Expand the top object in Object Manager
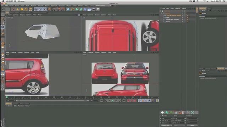This screenshot has height=127, width=227. click(x=161, y=11)
